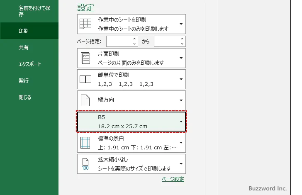Open エクスポート in the sidebar

pos(29,64)
